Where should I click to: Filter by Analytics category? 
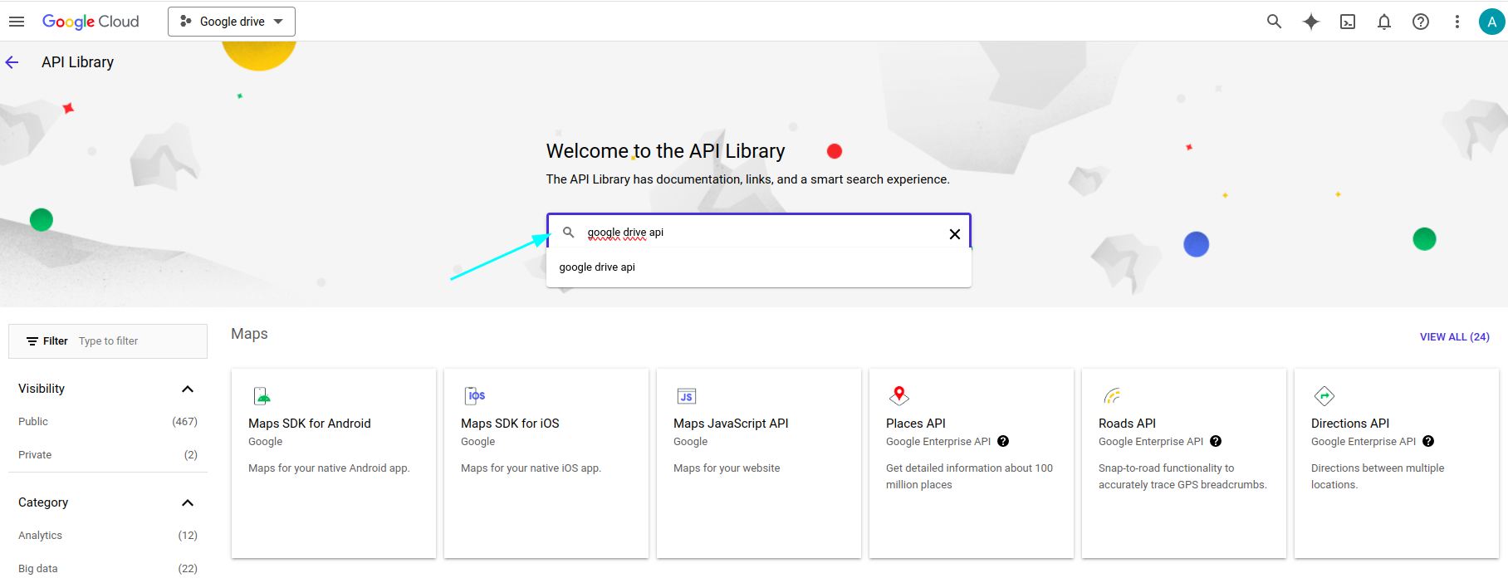coord(40,536)
